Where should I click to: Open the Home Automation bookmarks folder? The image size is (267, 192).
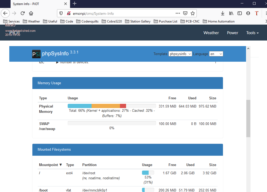click(x=218, y=21)
